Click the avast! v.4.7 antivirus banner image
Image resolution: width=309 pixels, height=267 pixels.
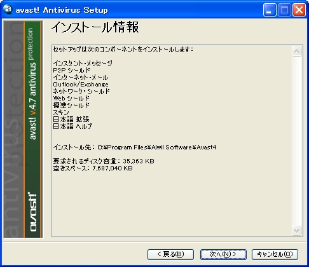[23, 129]
